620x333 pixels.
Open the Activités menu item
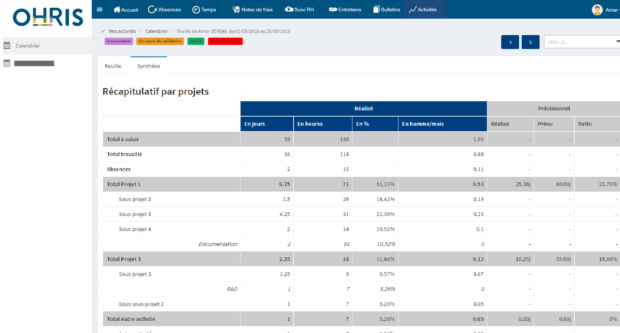click(423, 10)
